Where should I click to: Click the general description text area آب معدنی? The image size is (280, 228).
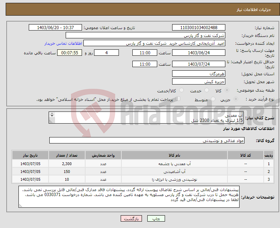[x=146, y=118]
